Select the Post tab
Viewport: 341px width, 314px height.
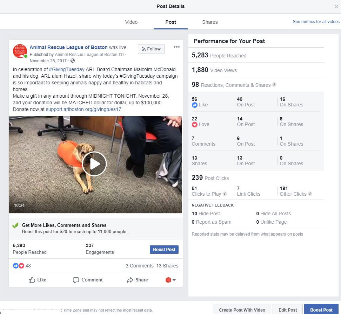tap(171, 22)
